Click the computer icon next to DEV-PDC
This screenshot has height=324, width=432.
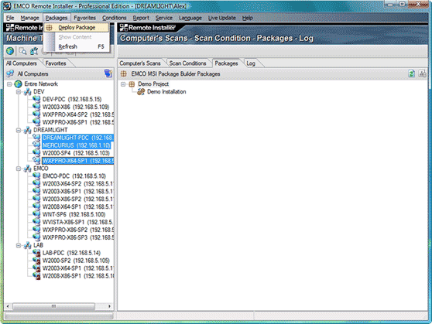click(36, 99)
